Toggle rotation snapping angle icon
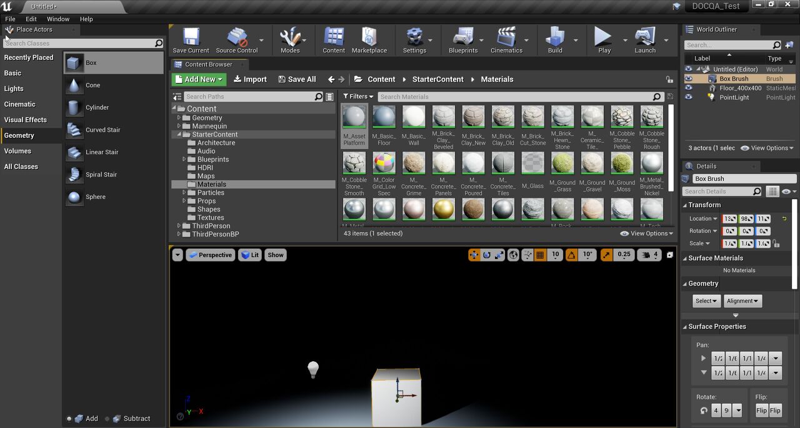 point(571,255)
